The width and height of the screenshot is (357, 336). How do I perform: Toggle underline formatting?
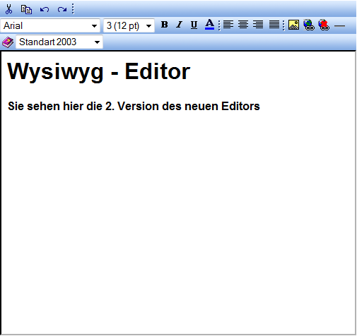[194, 25]
